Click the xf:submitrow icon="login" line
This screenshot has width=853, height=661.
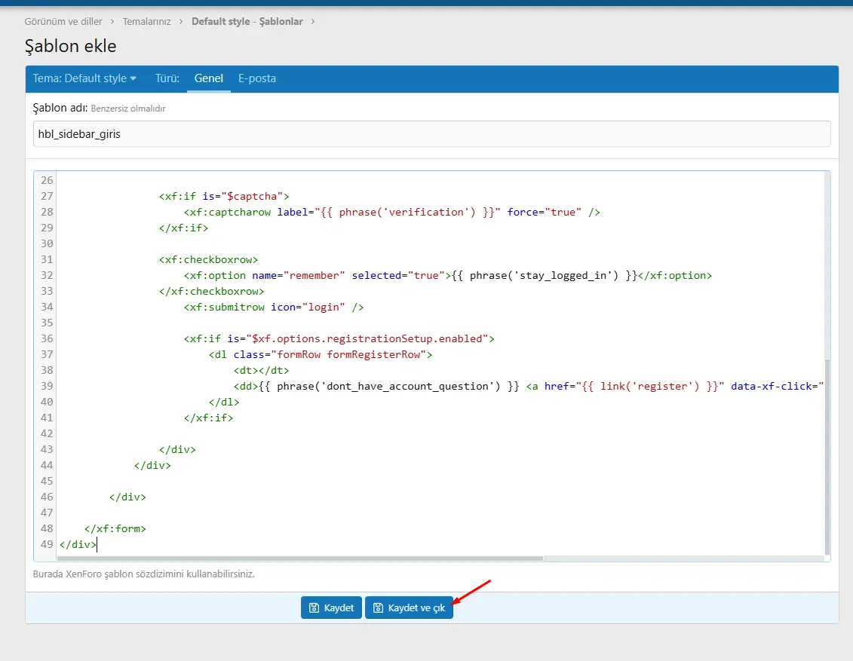point(274,307)
